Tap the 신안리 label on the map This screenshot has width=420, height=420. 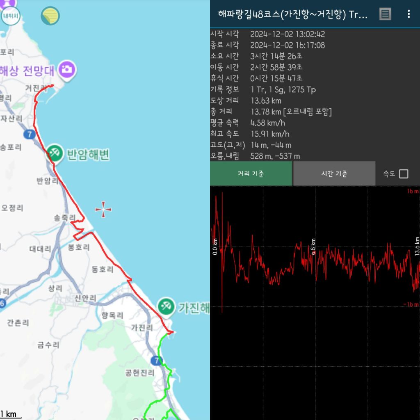coord(85,298)
